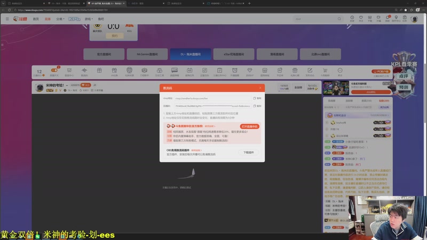Expand the 游戏 dropdown

point(89,19)
